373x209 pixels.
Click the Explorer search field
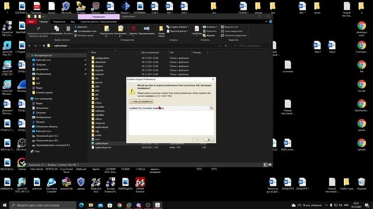pyautogui.click(x=251, y=46)
